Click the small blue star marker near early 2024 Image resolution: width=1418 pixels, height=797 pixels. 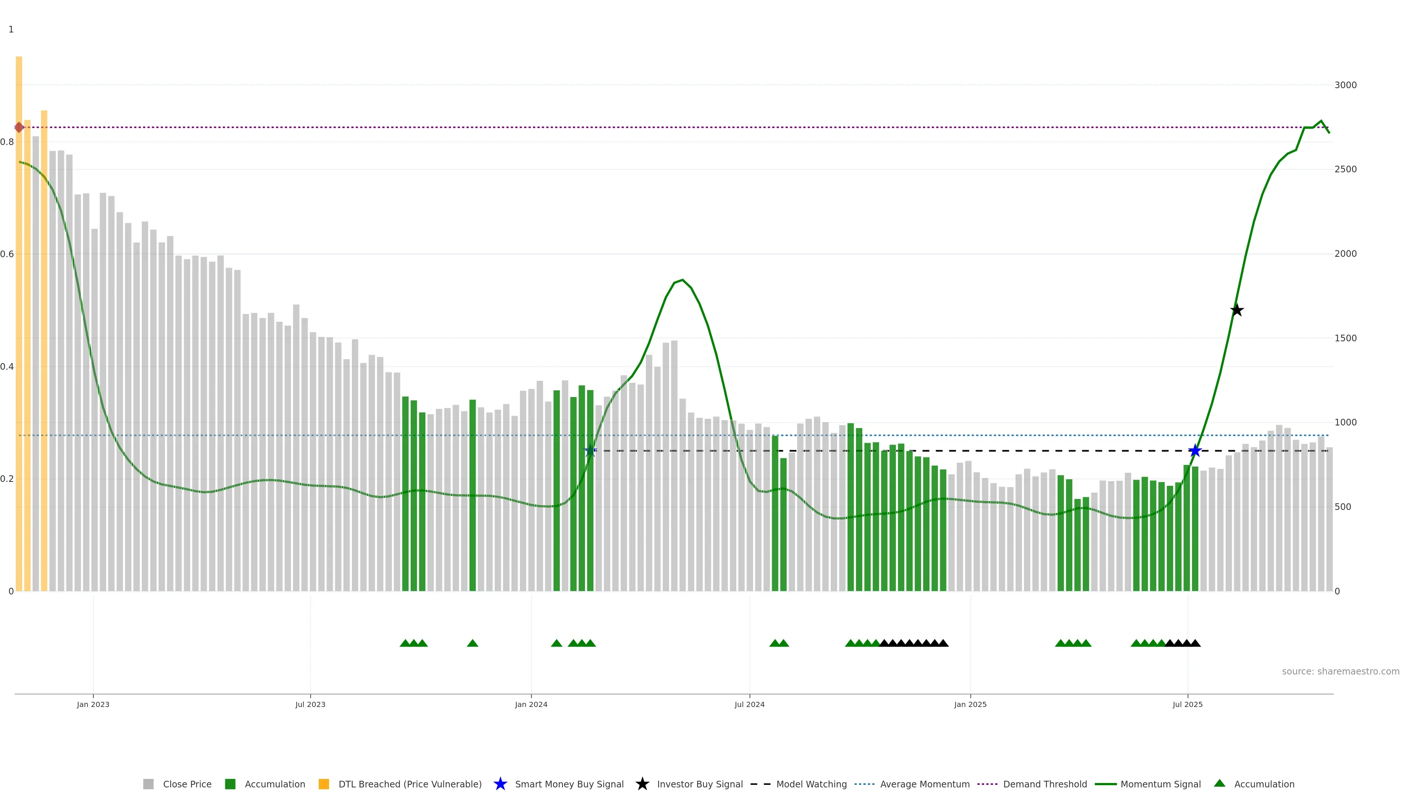click(590, 451)
